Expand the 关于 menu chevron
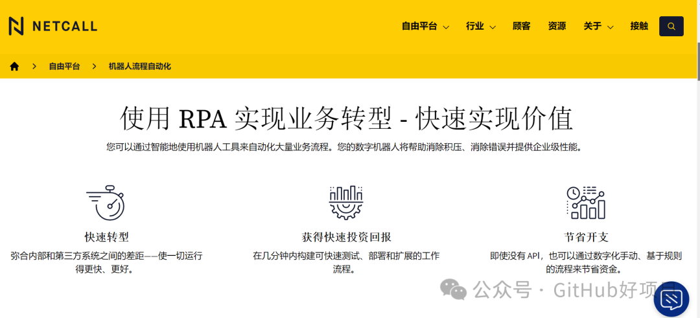The width and height of the screenshot is (700, 318). [x=610, y=27]
